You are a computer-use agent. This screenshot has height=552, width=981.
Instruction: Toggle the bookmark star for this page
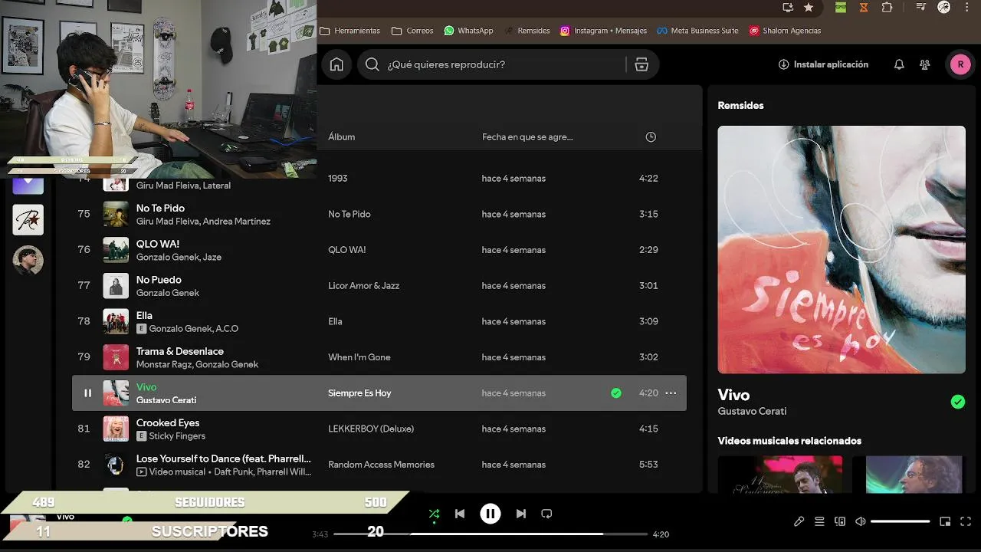pos(809,7)
